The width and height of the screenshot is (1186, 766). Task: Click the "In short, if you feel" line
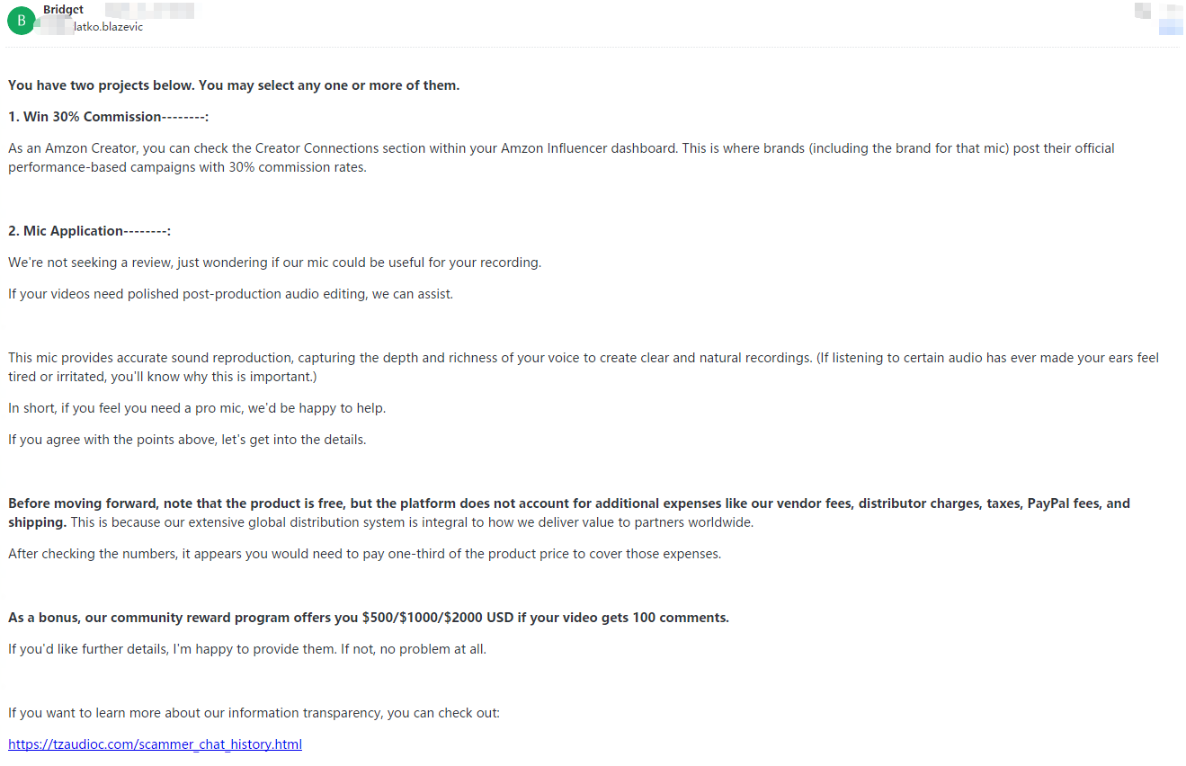[197, 408]
